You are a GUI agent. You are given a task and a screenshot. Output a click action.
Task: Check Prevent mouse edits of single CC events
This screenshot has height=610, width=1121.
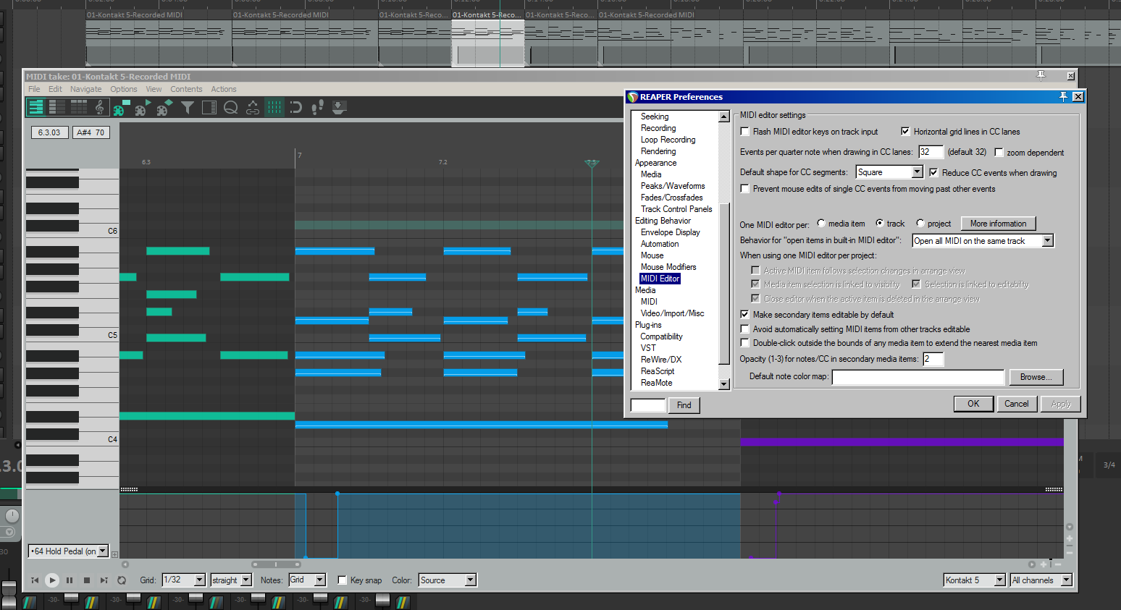click(745, 189)
